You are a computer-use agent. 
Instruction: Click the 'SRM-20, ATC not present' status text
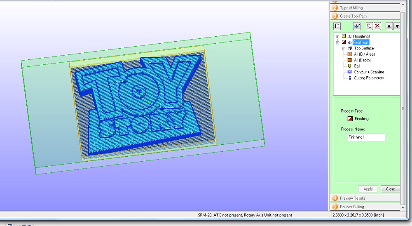245,215
